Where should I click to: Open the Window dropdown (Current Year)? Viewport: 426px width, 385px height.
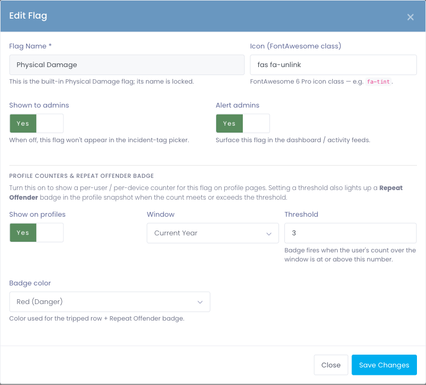212,233
